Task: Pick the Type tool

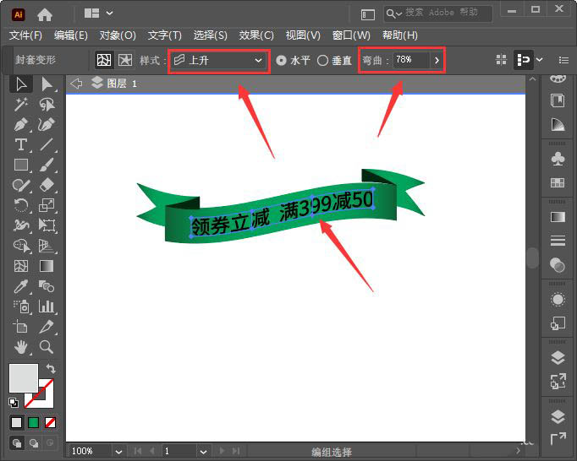Action: [21, 144]
